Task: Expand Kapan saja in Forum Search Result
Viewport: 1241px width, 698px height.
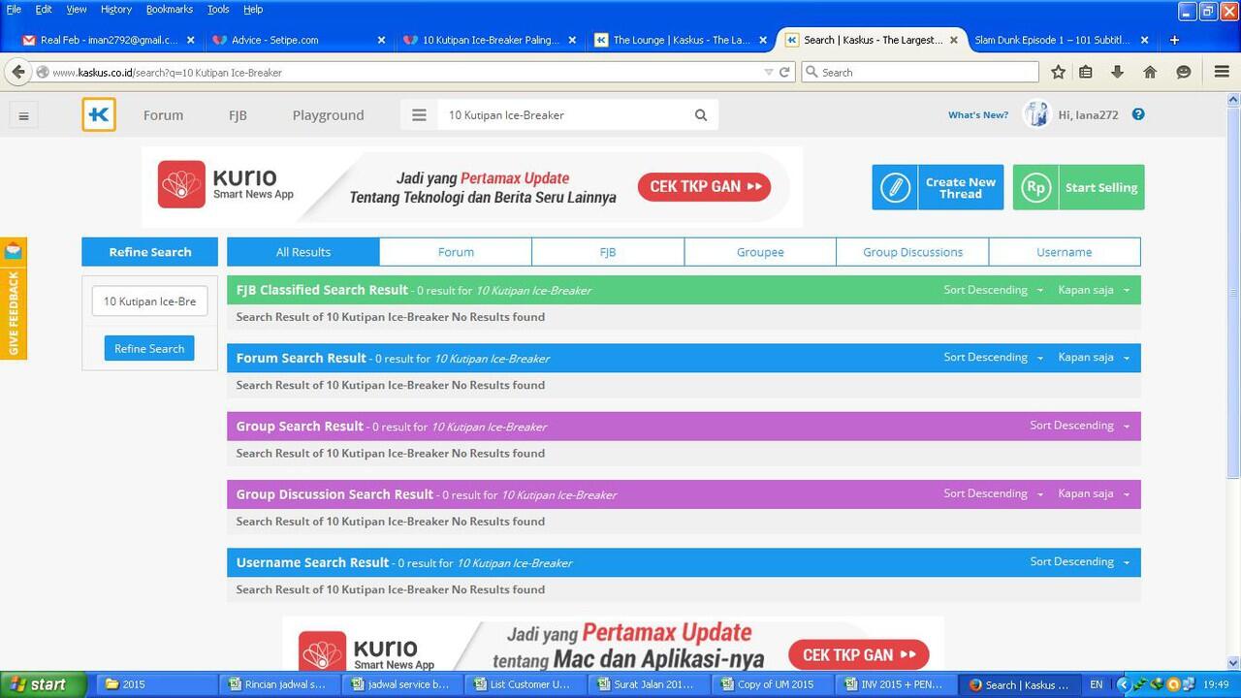Action: pyautogui.click(x=1094, y=358)
